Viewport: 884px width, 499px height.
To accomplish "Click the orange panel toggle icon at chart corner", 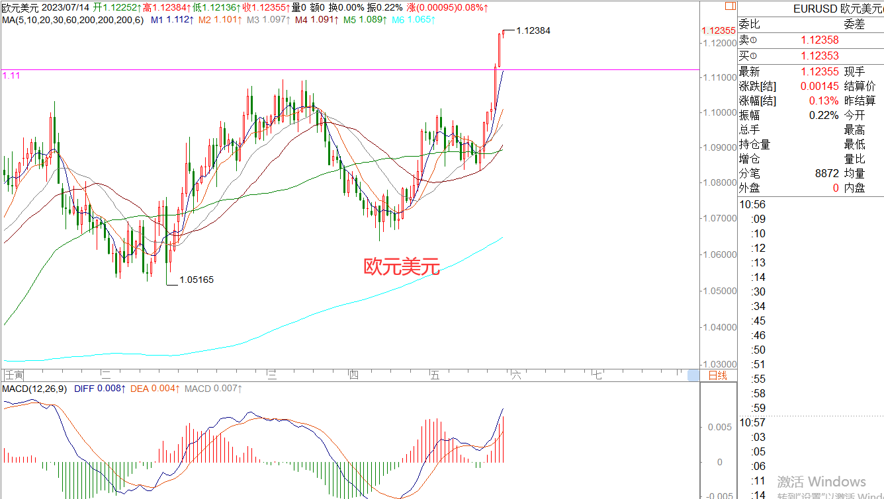I will [729, 5].
